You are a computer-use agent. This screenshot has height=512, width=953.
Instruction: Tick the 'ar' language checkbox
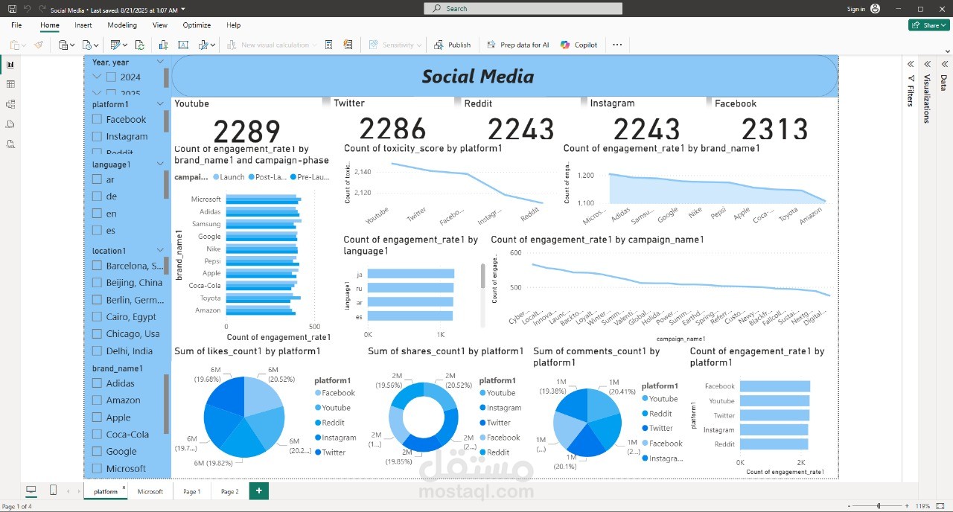tap(97, 179)
